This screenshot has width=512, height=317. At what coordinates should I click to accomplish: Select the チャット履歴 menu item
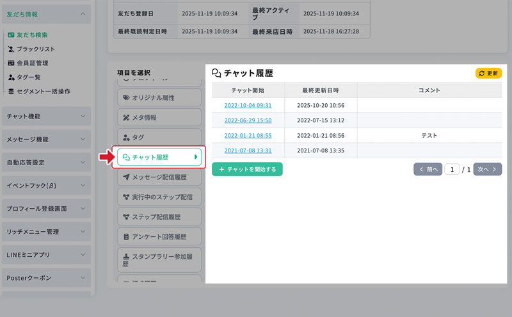point(159,157)
